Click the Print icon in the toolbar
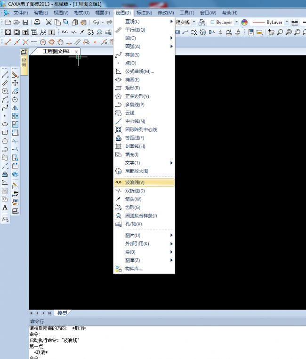 (x=37, y=22)
